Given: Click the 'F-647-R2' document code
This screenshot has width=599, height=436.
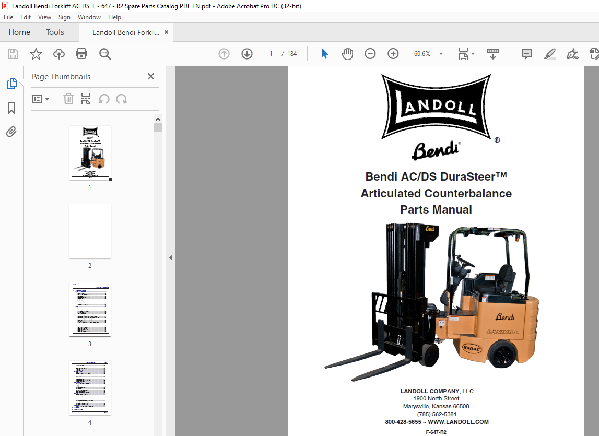Looking at the screenshot, I should click(x=436, y=432).
